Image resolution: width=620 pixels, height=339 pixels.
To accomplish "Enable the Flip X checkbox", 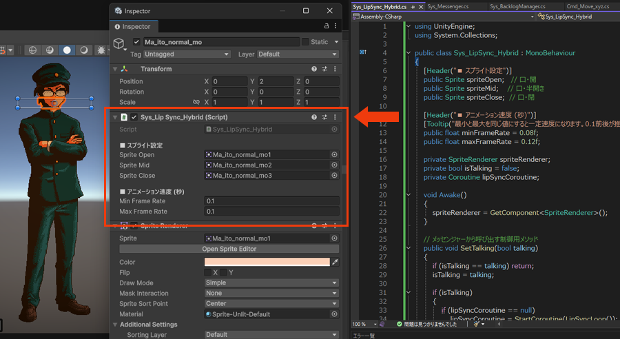I will pos(207,273).
